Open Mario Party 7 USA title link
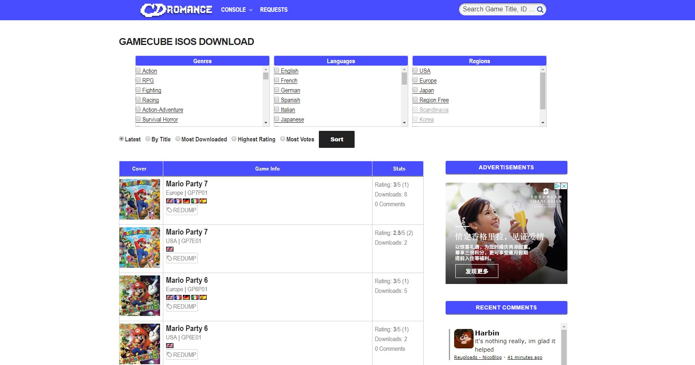The height and width of the screenshot is (365, 695). pos(187,232)
